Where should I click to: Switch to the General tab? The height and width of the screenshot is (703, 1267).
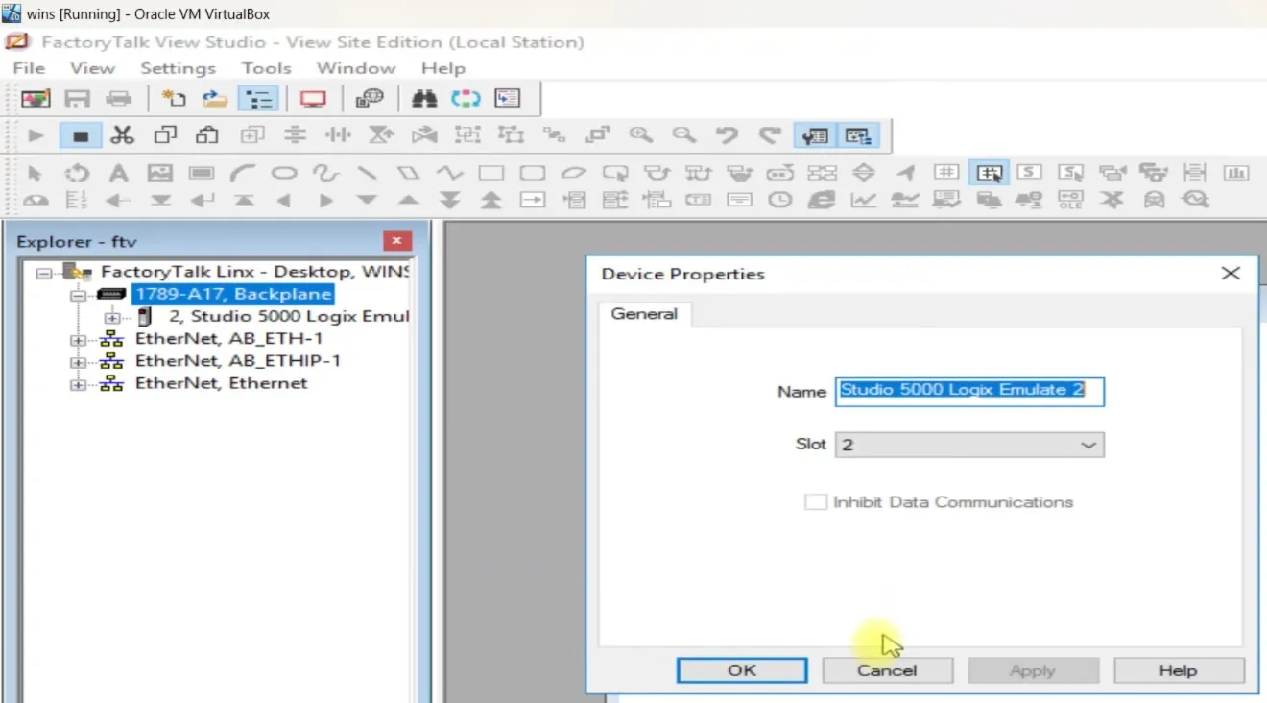pos(644,313)
